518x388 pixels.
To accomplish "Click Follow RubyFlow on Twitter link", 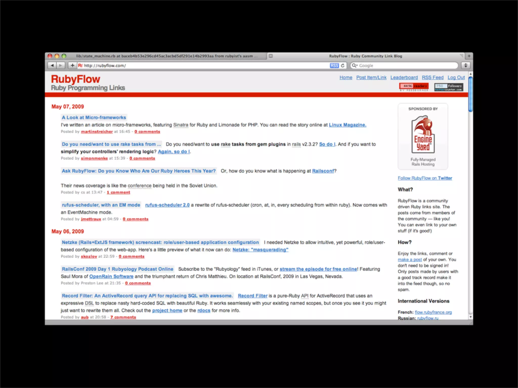I will click(x=425, y=178).
